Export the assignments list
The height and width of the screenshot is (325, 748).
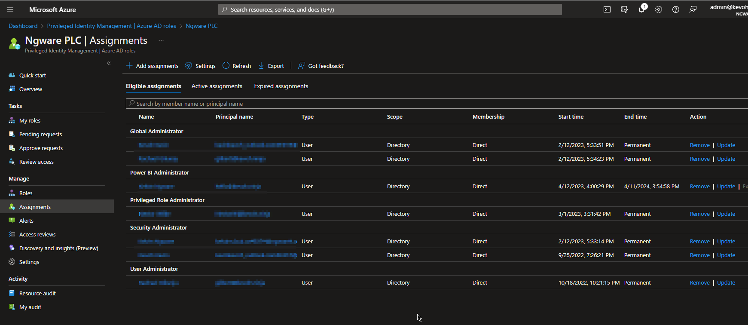click(271, 66)
